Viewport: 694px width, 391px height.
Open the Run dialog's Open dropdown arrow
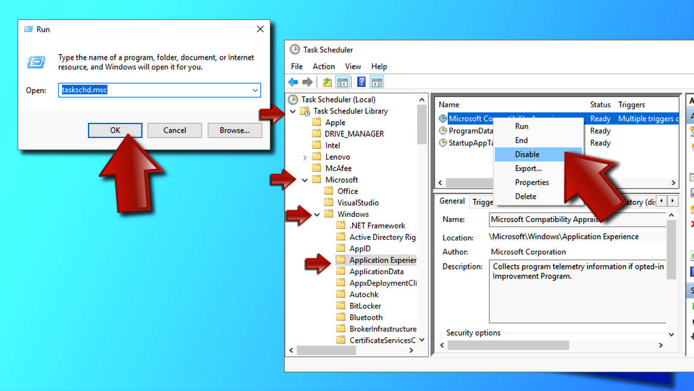pos(255,90)
